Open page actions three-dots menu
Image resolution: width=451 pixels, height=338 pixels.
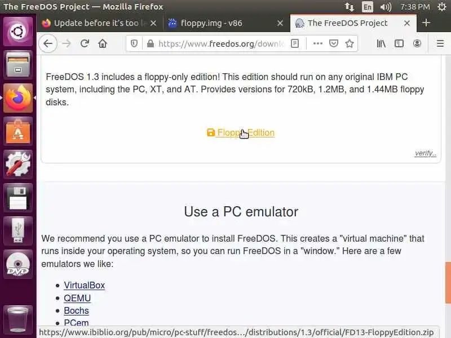[x=318, y=44]
